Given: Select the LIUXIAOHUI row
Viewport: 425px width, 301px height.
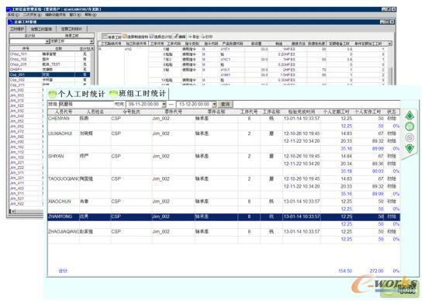Looking at the screenshot, I should coord(223,133).
